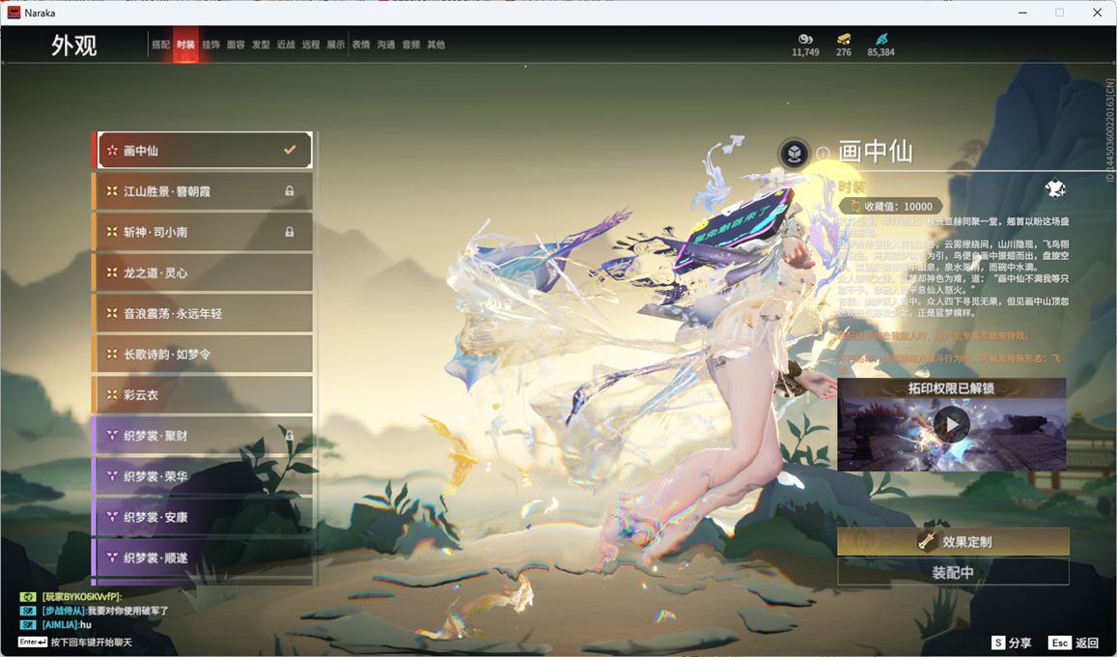
Task: Play the 拓印权限已解锁 preview video
Action: point(952,425)
